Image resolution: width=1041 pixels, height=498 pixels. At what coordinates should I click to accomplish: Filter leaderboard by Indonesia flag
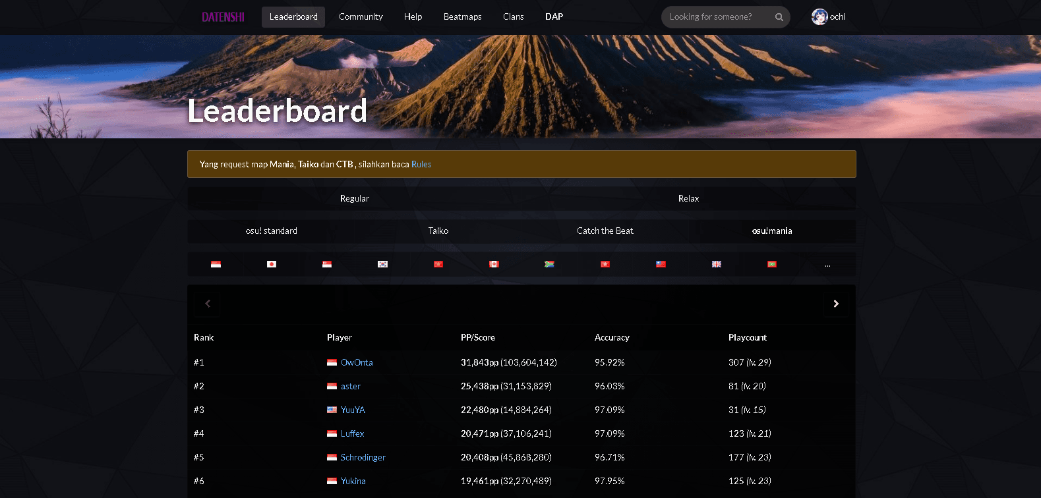pos(216,264)
